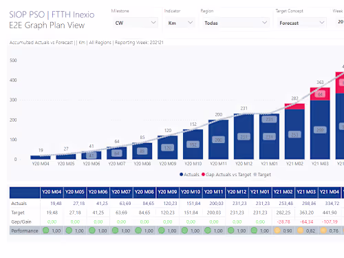Select the Y20 M09 table column header
Viewport: 344px width, 258px height.
tap(167, 192)
